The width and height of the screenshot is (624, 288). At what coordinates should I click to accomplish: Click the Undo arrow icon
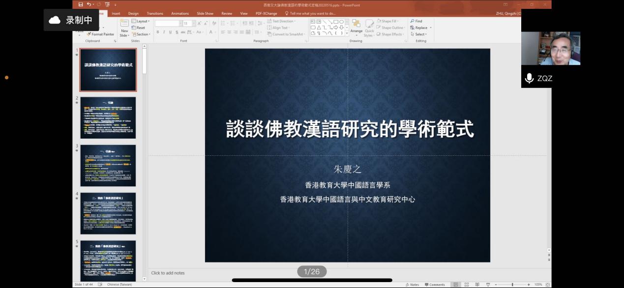point(89,5)
